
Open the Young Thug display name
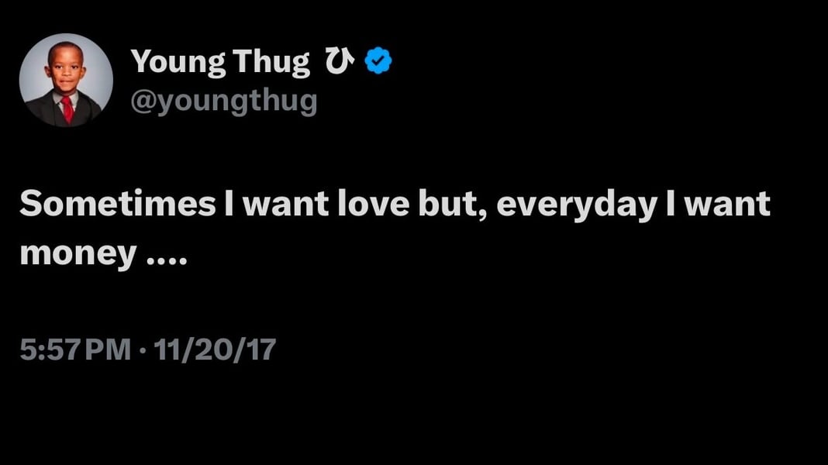[220, 62]
